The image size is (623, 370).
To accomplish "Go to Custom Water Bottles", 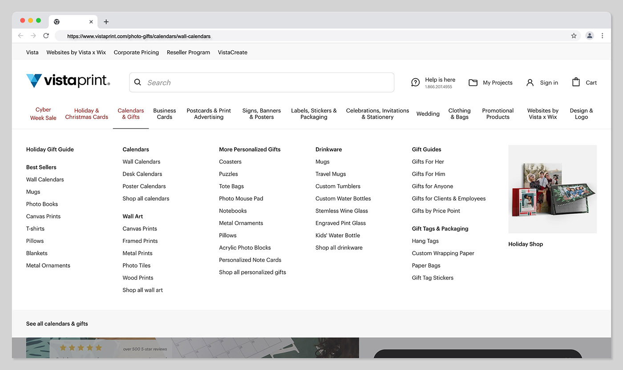I will point(343,198).
